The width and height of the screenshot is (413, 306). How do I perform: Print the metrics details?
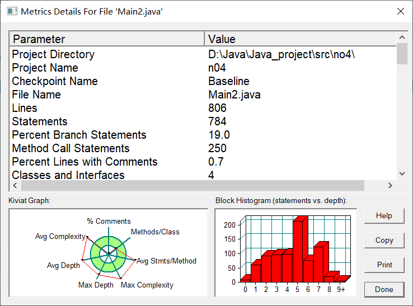coord(384,265)
